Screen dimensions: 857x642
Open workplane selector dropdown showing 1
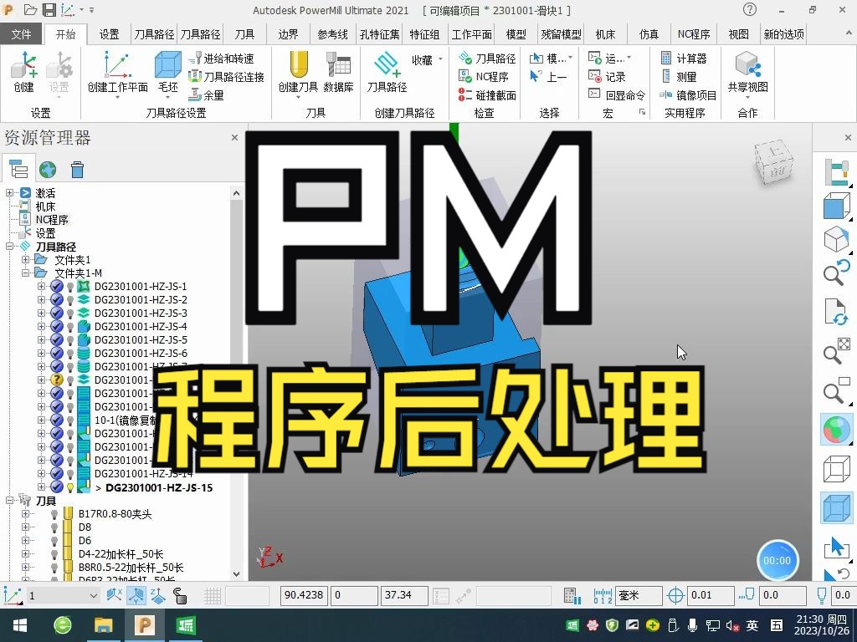pyautogui.click(x=94, y=595)
